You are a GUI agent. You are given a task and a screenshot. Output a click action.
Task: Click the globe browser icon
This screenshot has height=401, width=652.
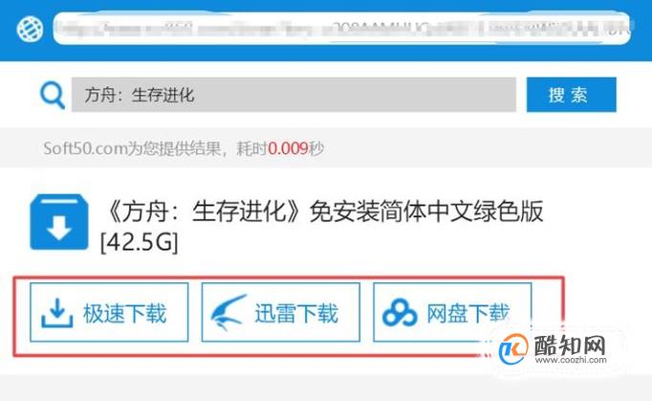coord(30,29)
